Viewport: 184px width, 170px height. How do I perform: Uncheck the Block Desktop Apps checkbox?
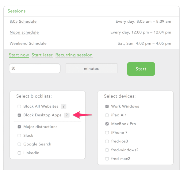(19, 115)
